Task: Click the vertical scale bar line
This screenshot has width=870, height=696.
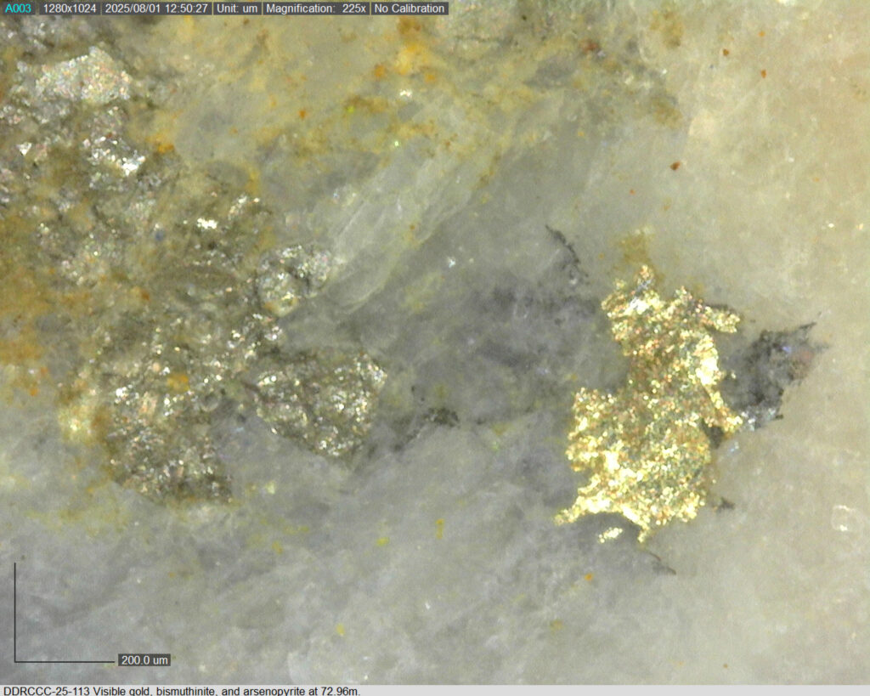Action: pos(14,612)
